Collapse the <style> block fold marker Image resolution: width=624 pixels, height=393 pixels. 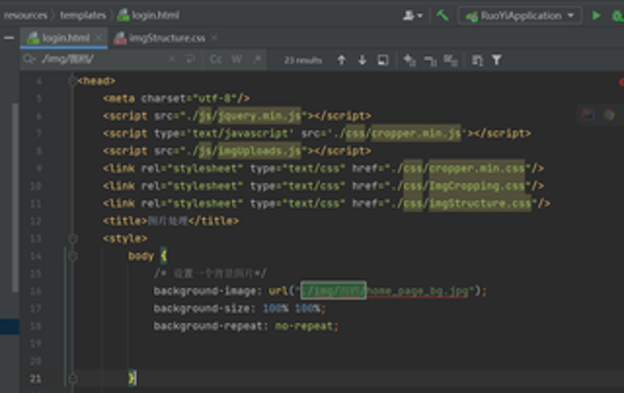73,239
